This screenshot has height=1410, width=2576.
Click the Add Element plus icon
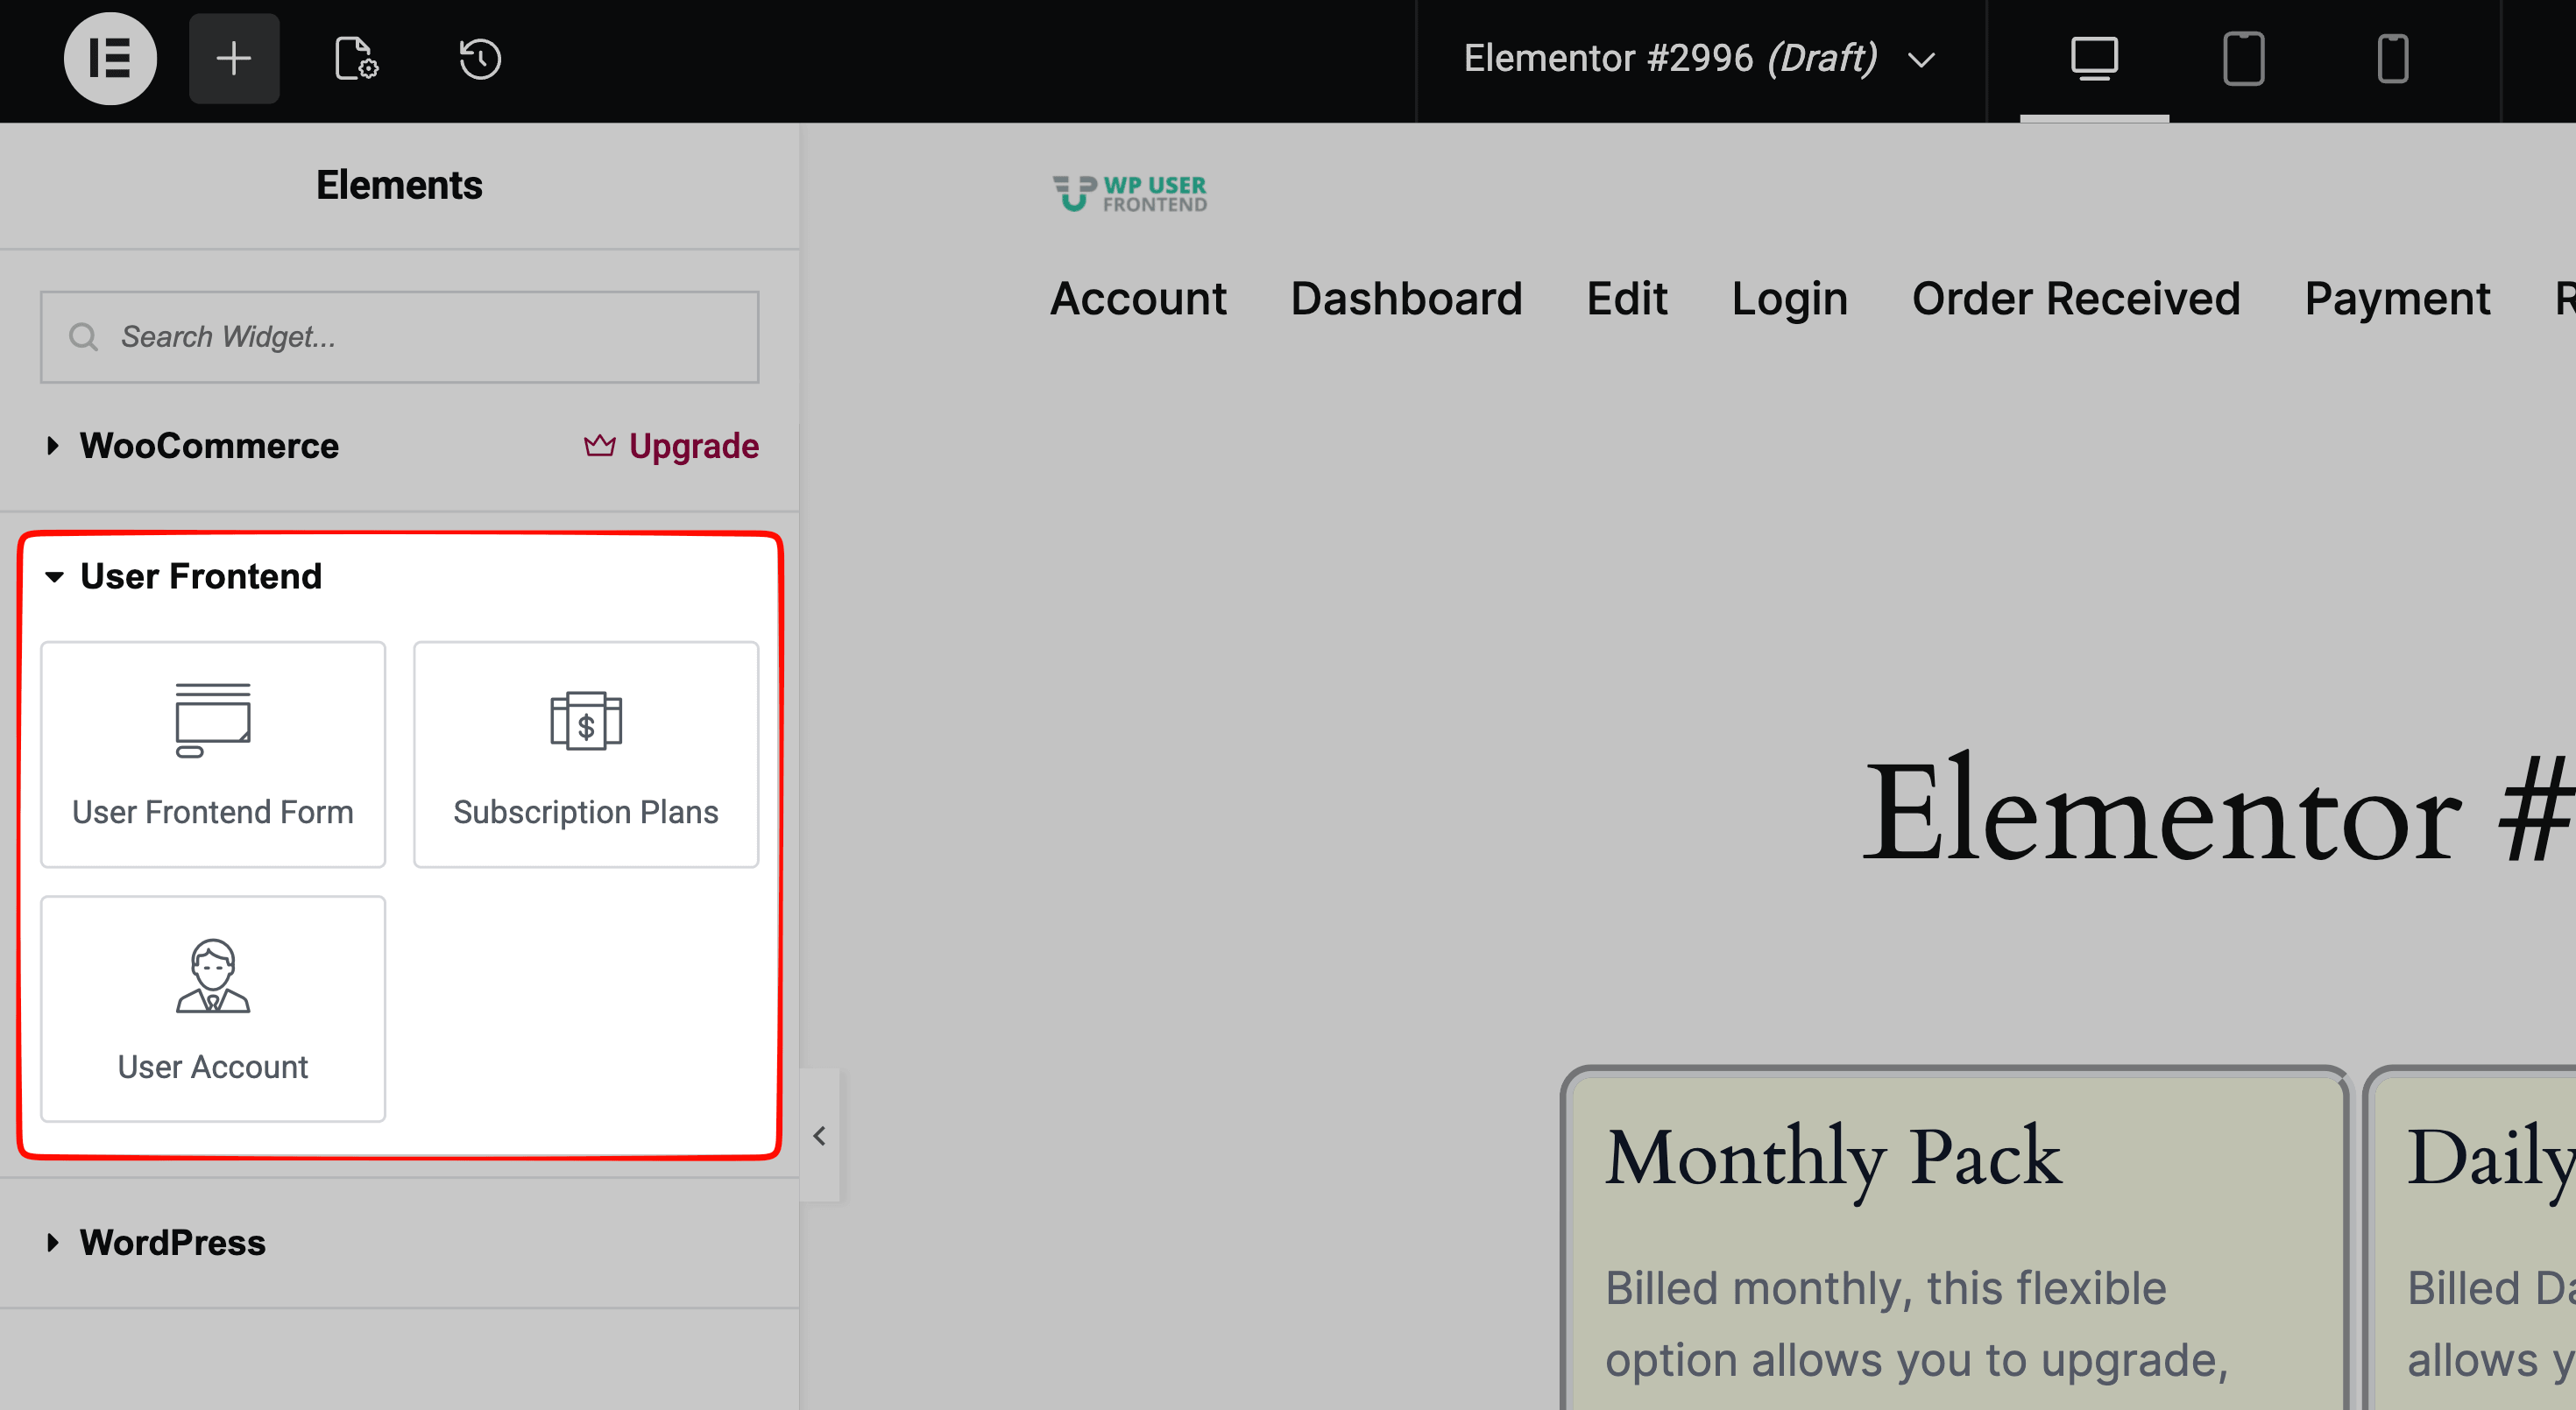[x=234, y=58]
